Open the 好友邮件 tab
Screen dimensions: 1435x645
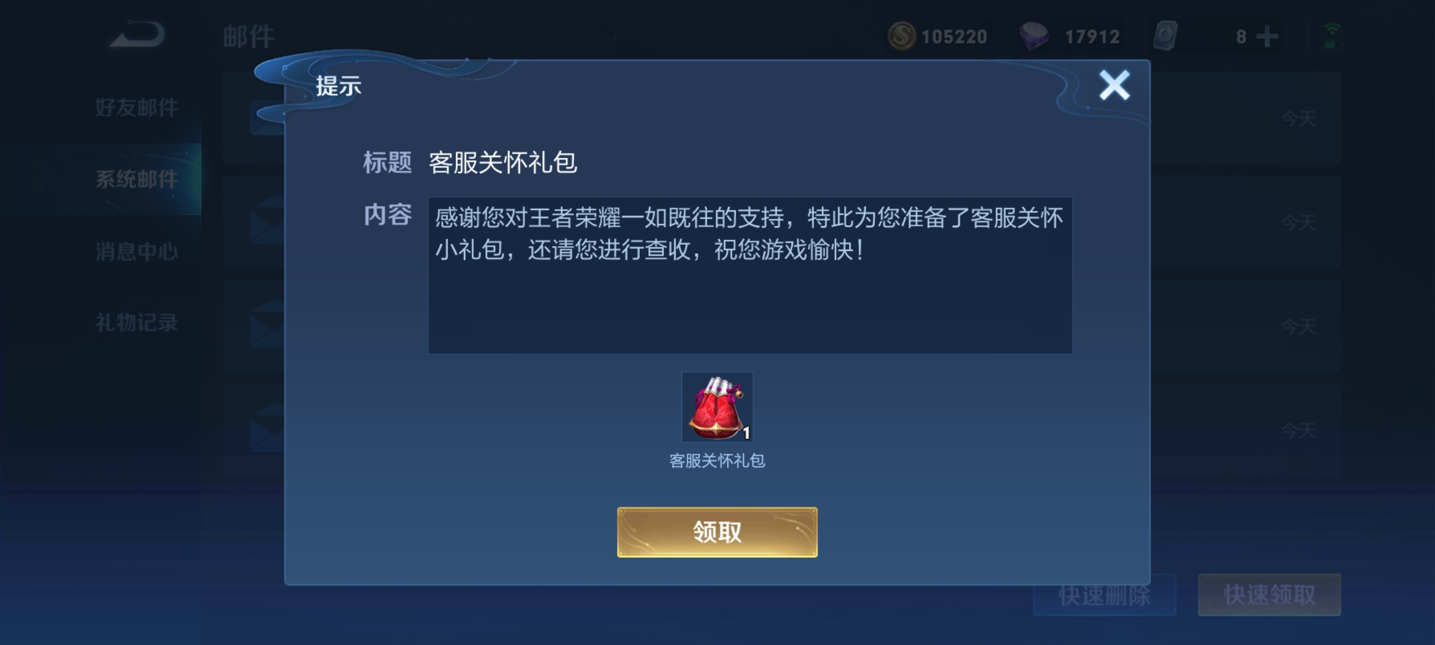[x=136, y=107]
